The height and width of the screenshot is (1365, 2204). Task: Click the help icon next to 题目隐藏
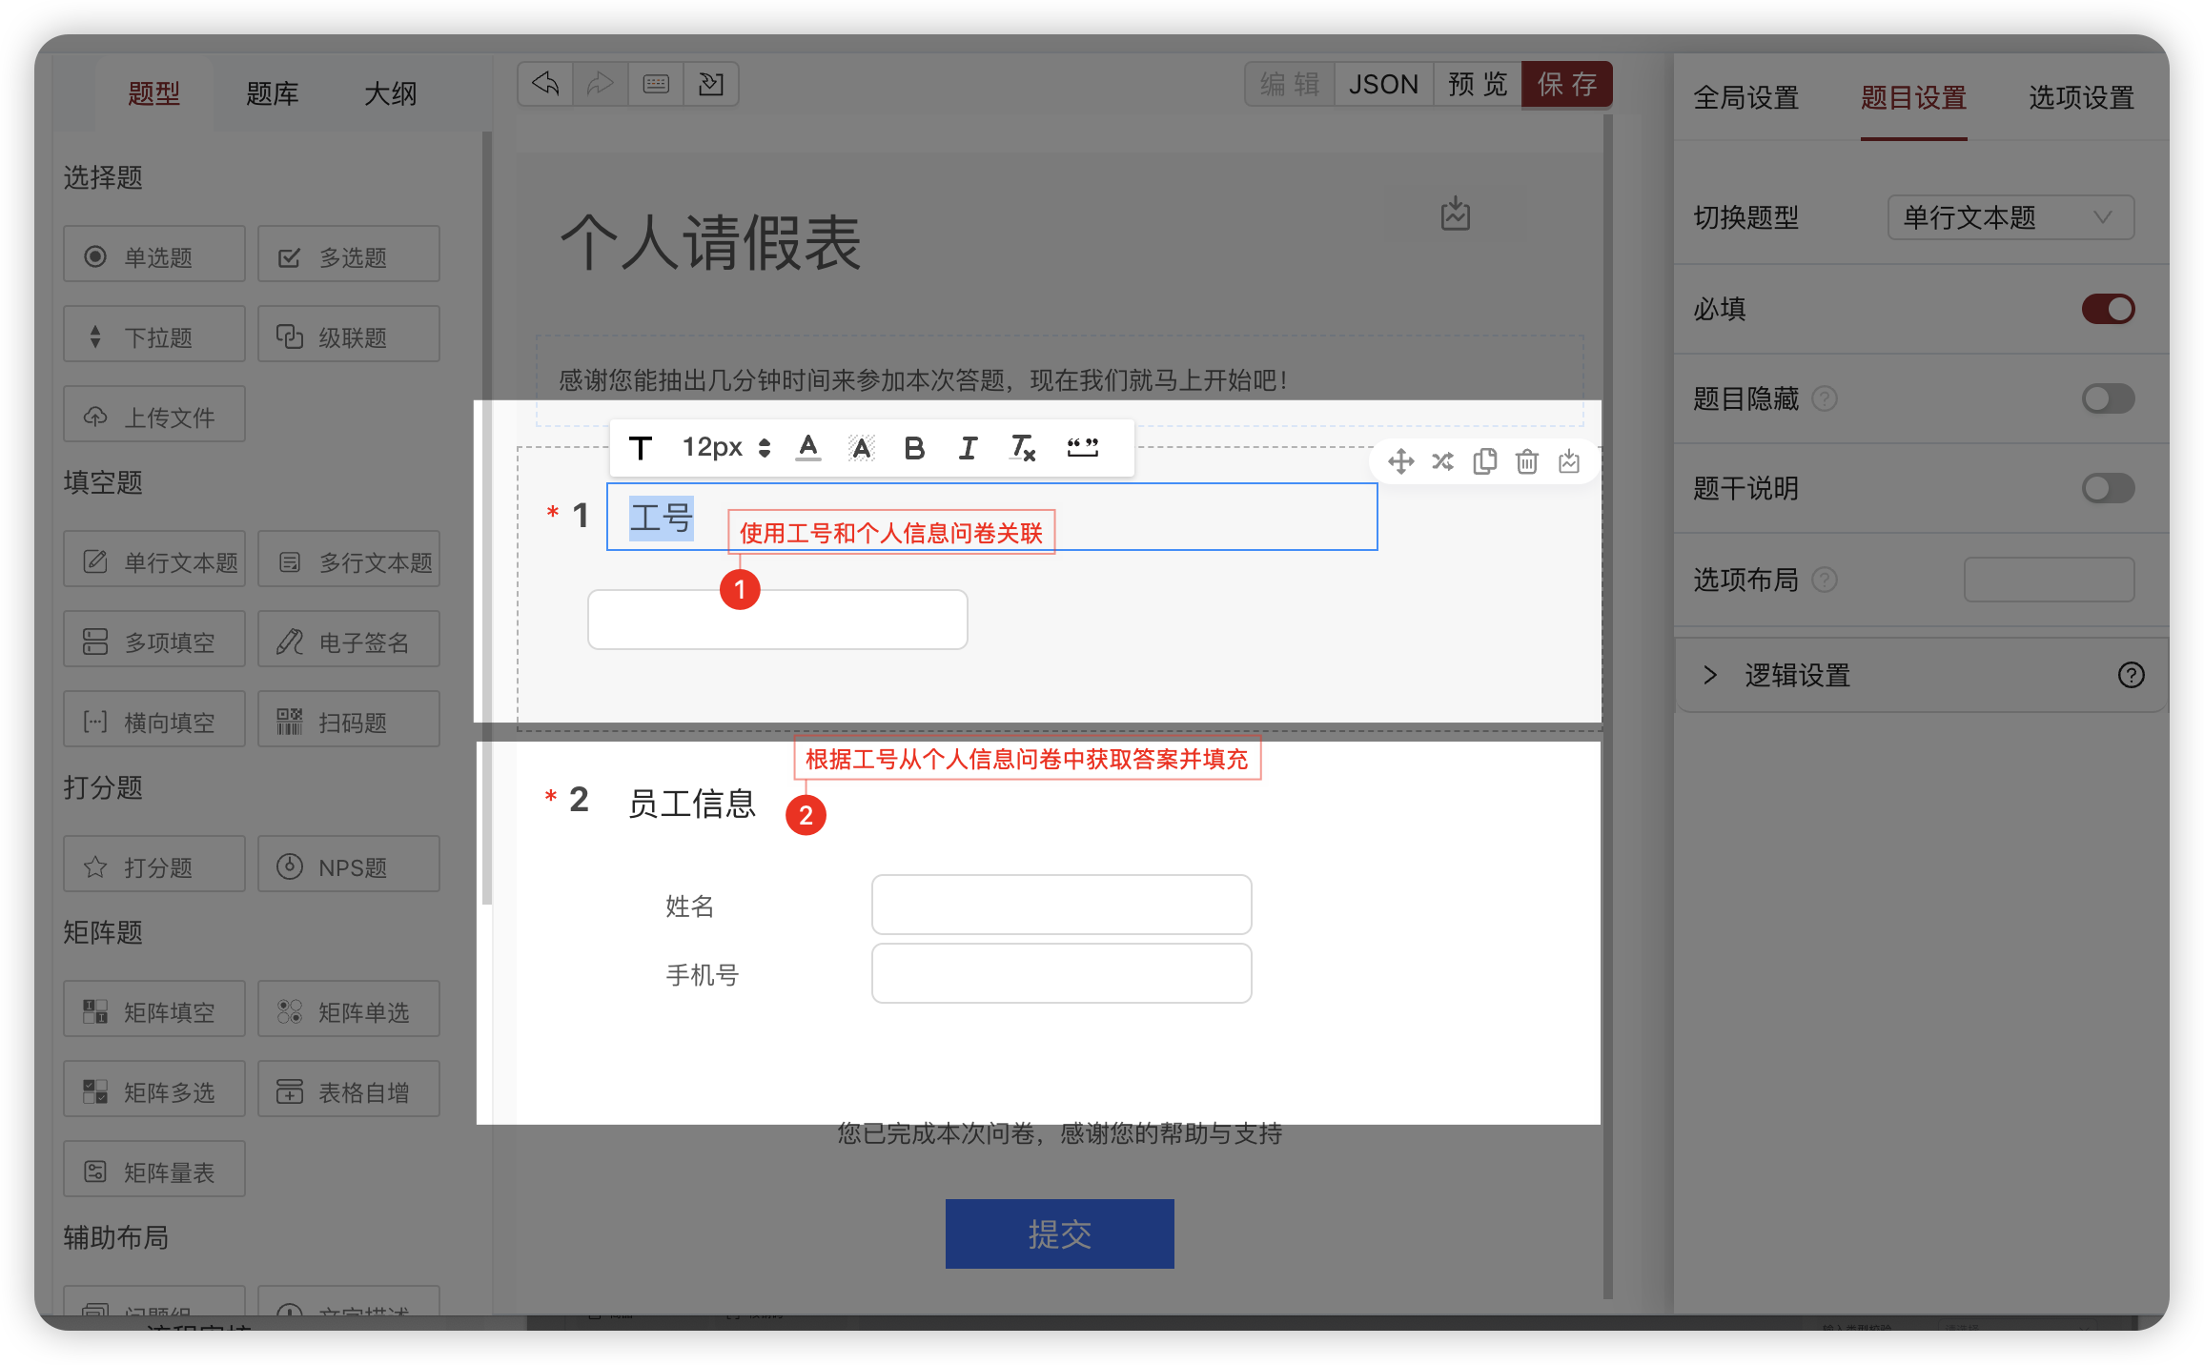[x=1825, y=398]
